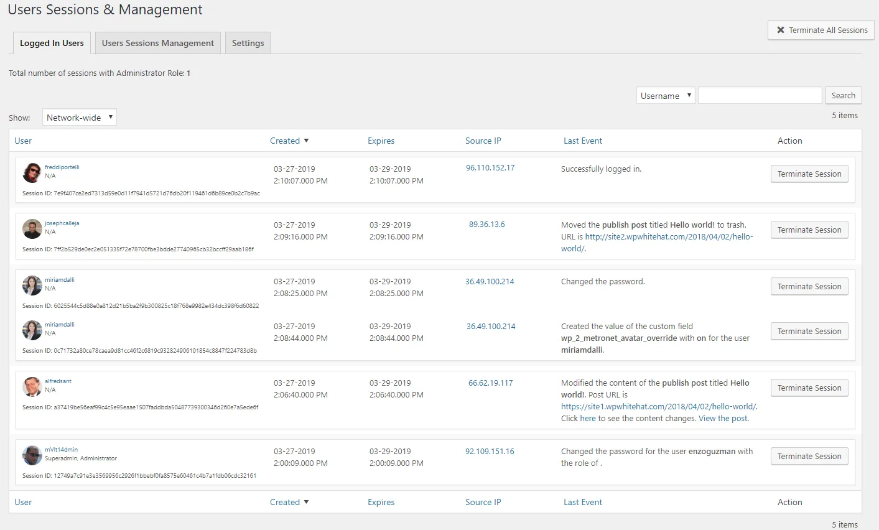Expand the Network-wide Show dropdown
This screenshot has height=530, width=879.
pos(80,118)
